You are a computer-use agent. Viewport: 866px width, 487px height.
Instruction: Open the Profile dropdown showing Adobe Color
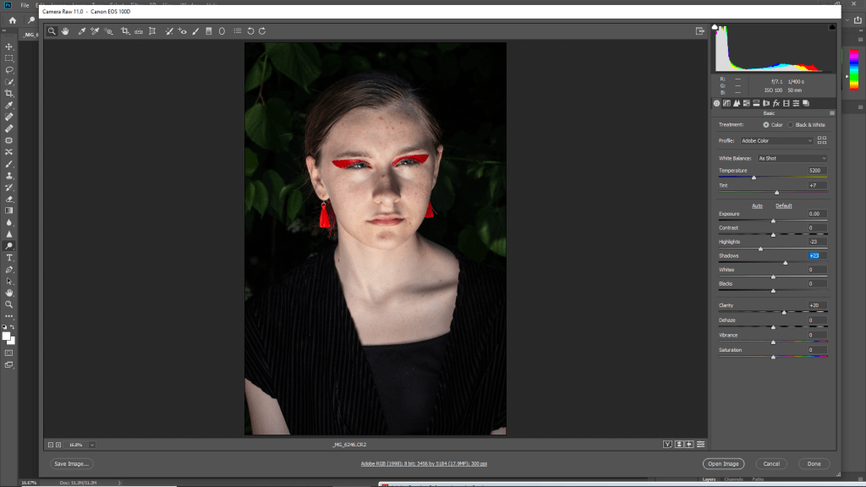(776, 140)
